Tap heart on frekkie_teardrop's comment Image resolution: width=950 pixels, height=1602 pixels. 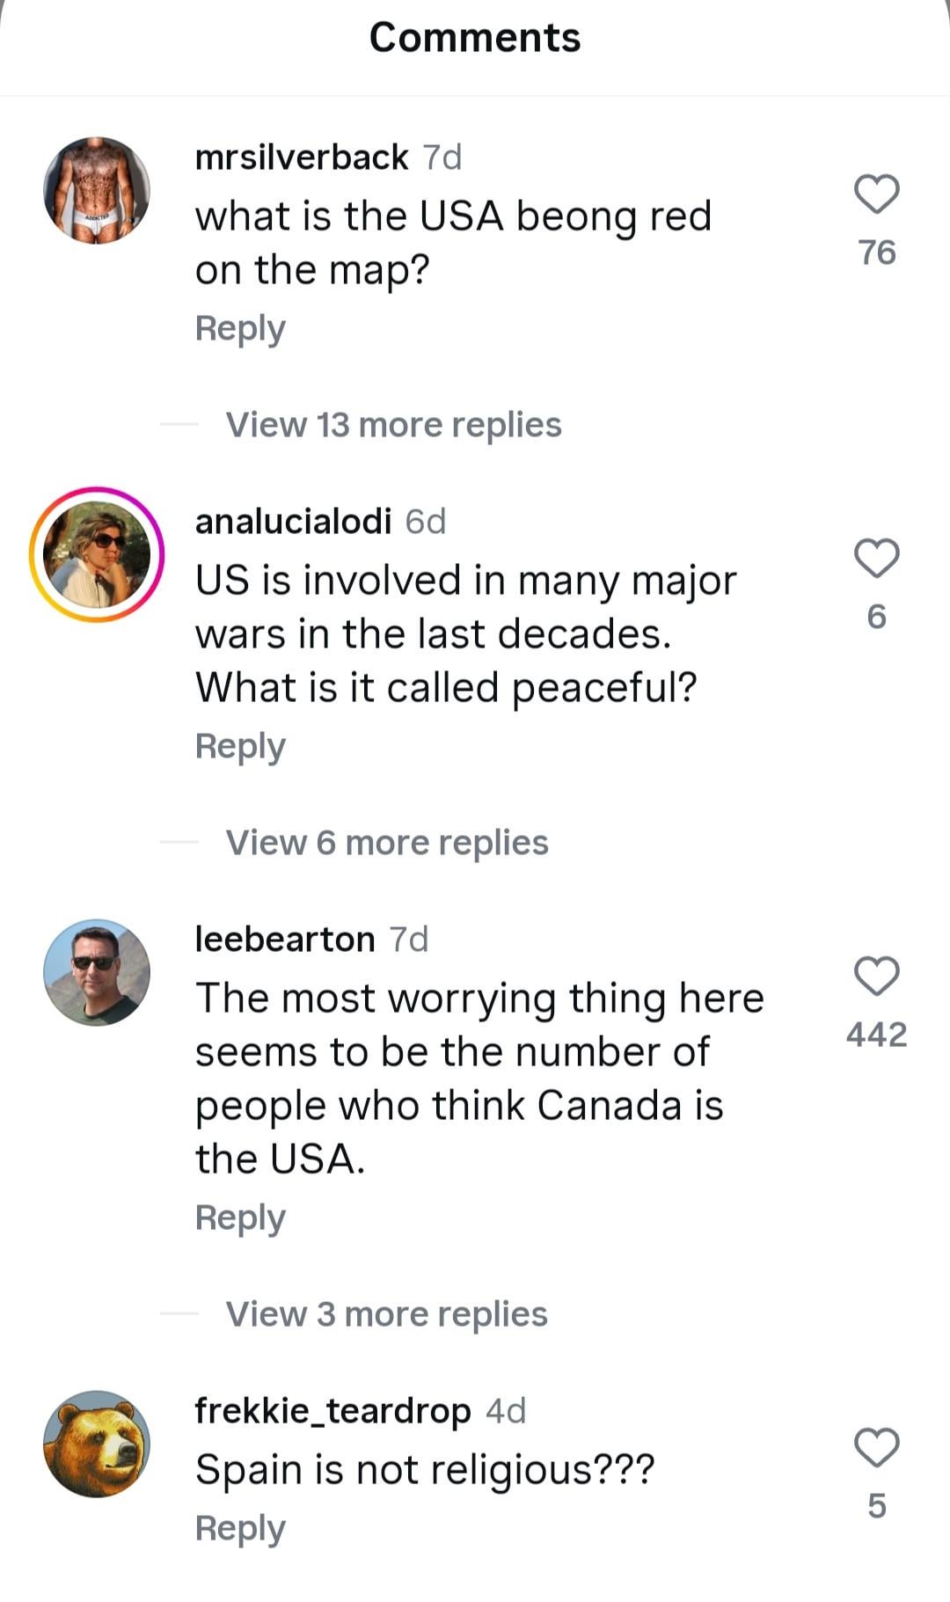pyautogui.click(x=876, y=1448)
